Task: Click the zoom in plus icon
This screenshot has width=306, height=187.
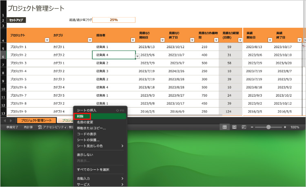Action: pyautogui.click(x=284, y=127)
